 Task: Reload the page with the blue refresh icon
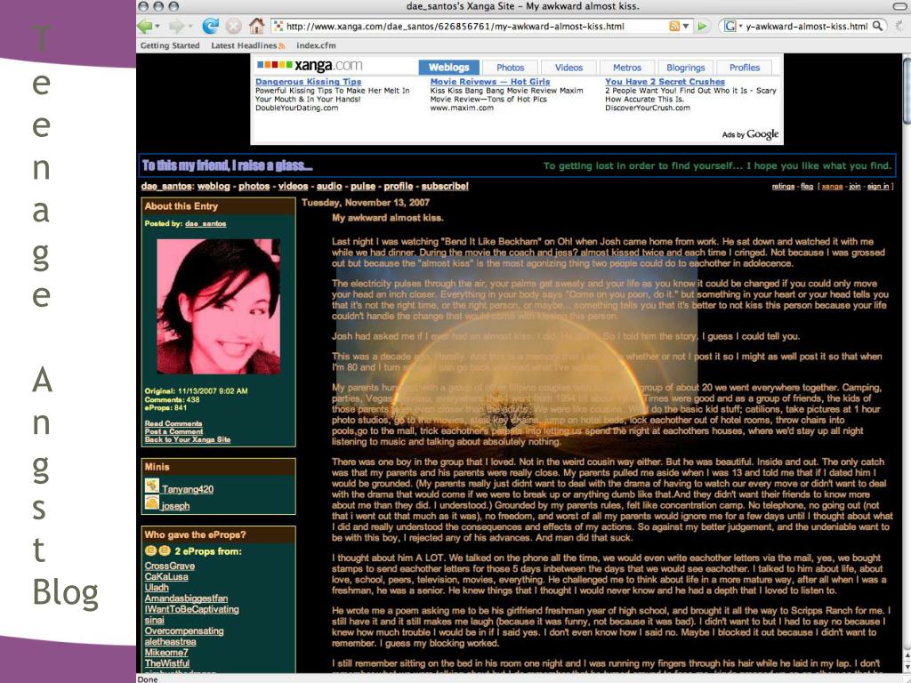pyautogui.click(x=210, y=26)
